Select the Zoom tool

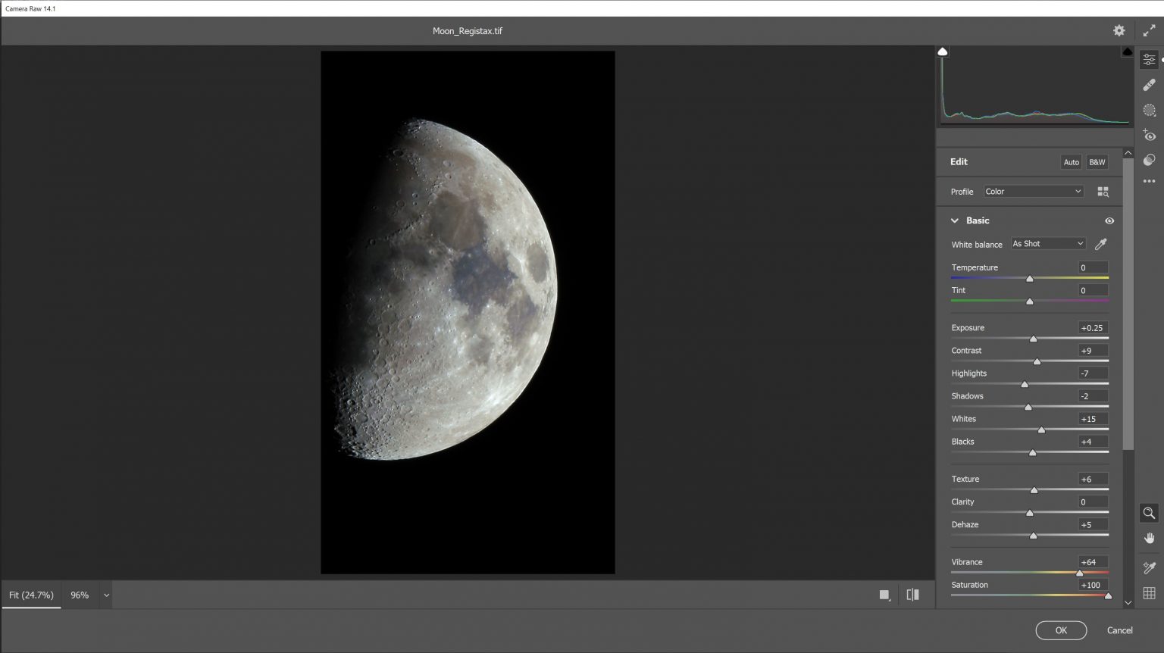point(1149,513)
